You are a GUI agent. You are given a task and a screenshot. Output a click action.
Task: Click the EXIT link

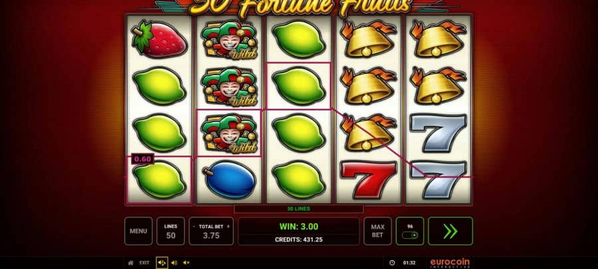pos(144,262)
